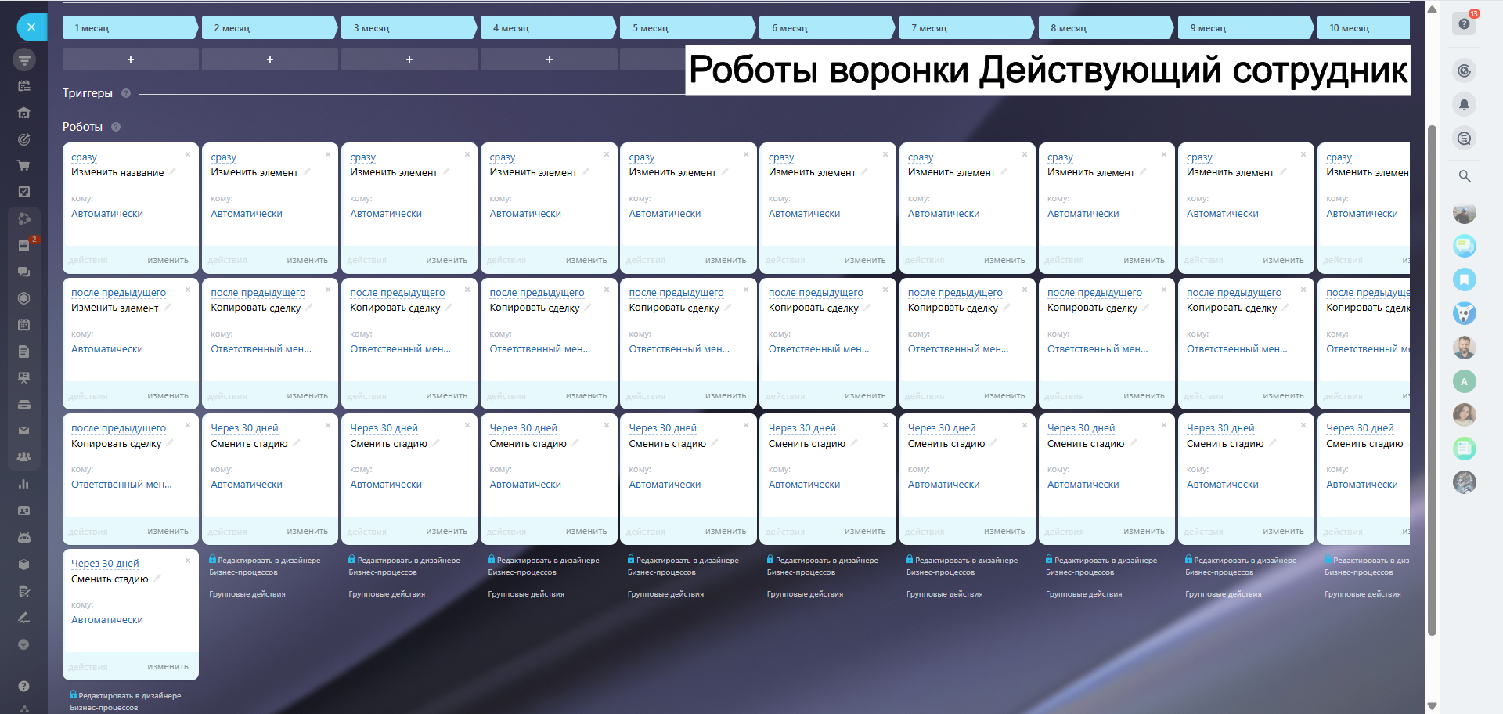Open сразу delay on Изменить название robot
Viewport: 1503px width, 714px height.
(84, 157)
